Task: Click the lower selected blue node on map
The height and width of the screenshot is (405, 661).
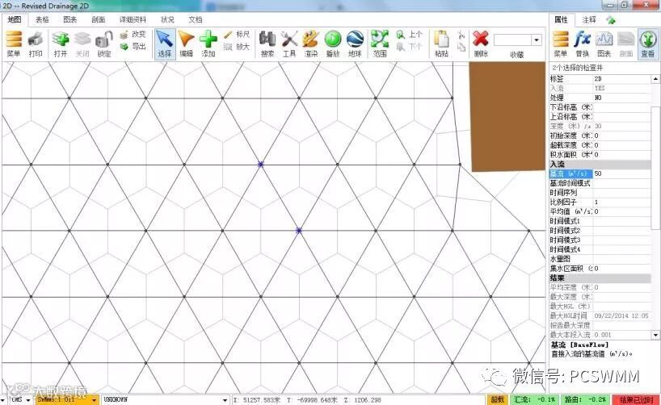Action: pyautogui.click(x=299, y=230)
